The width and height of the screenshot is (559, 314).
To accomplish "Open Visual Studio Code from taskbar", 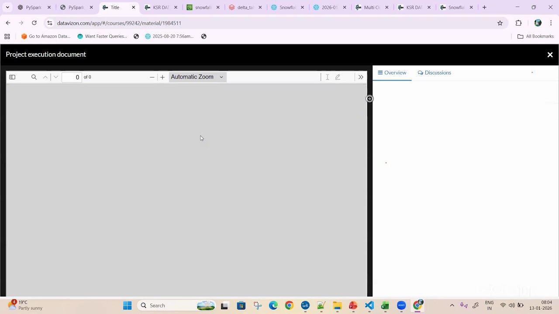I will coord(369,306).
